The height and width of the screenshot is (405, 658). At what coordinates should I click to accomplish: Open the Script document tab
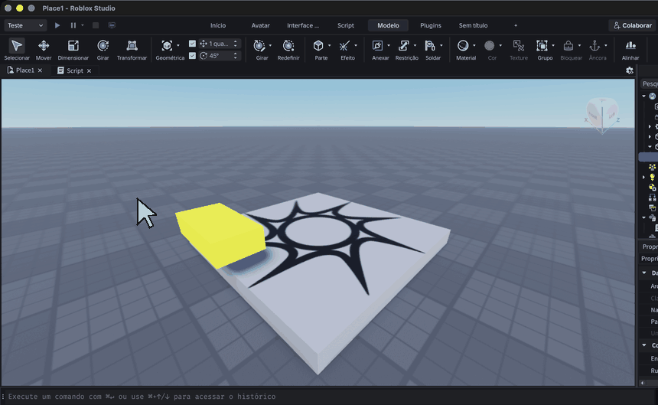75,70
